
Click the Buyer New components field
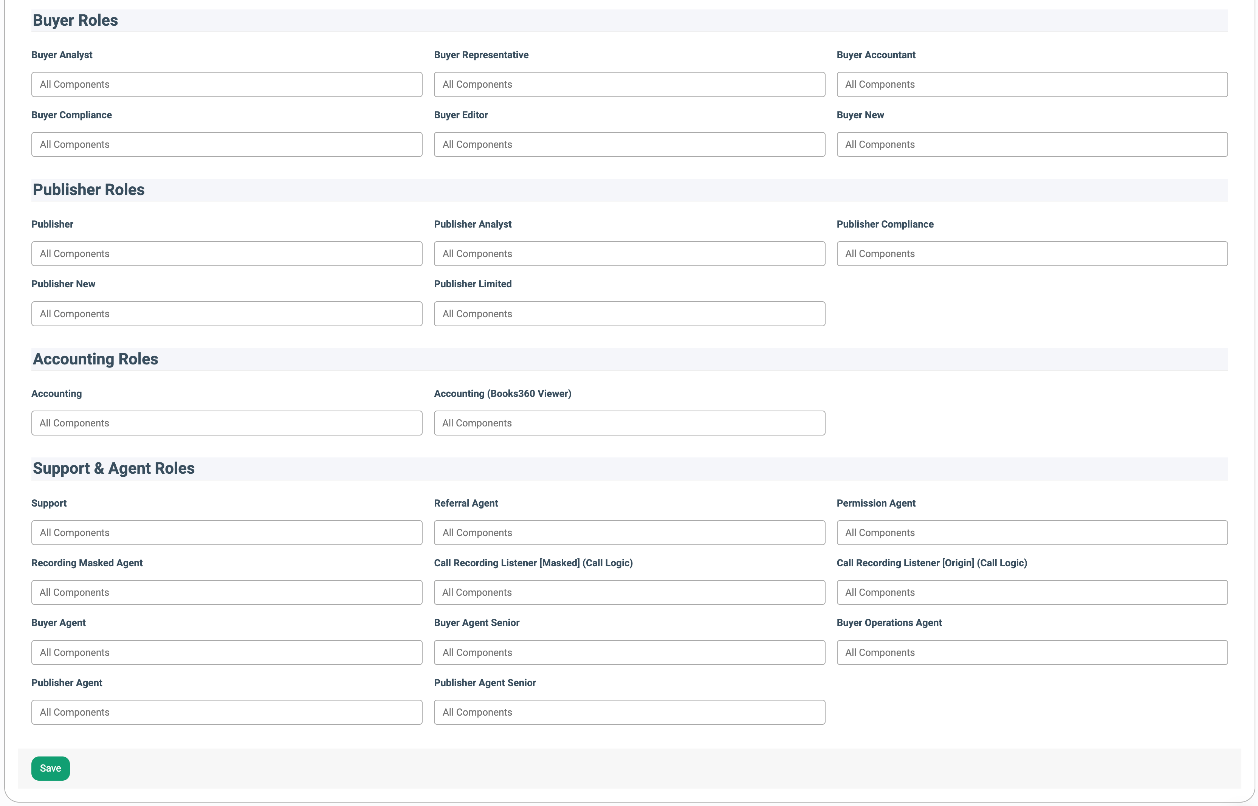pyautogui.click(x=1032, y=144)
